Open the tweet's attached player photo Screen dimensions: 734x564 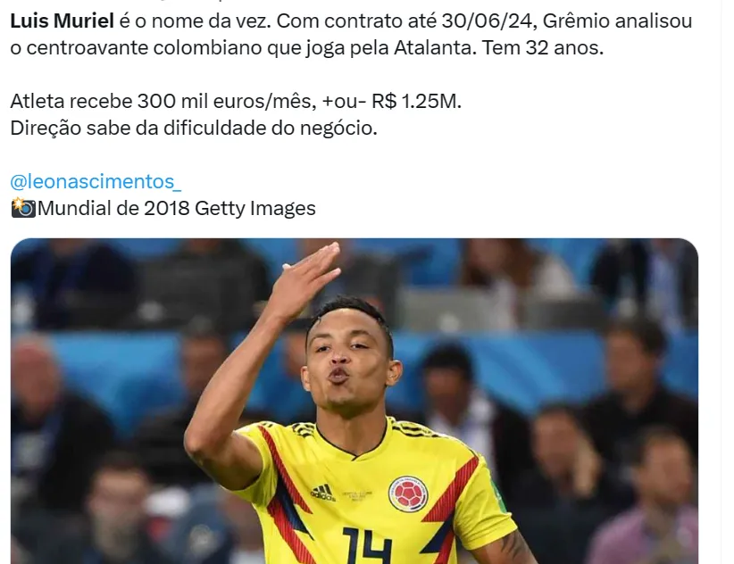coord(354,402)
